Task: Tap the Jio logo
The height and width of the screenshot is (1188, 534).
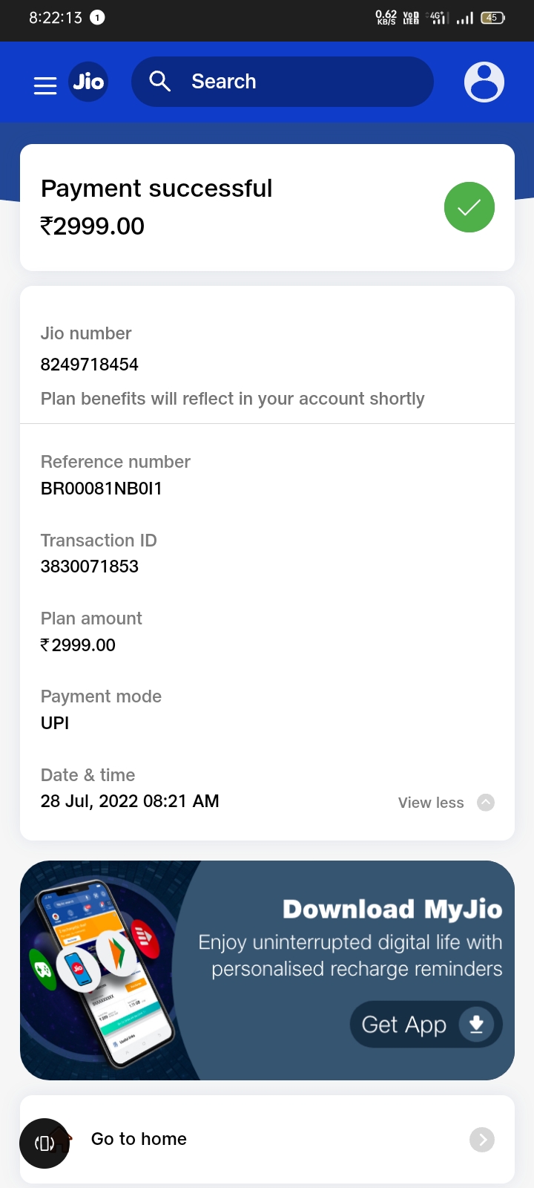Action: [x=88, y=82]
